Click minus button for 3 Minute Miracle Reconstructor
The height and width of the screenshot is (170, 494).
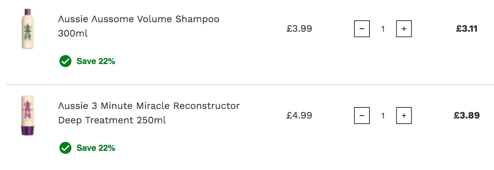(362, 116)
